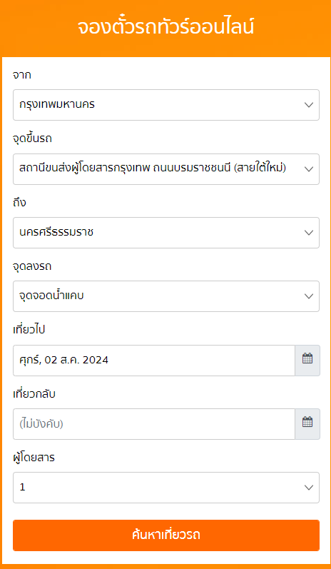Open the calendar icon for เที่ยวกลับ date
Screen dimensions: 331x569
[307, 423]
